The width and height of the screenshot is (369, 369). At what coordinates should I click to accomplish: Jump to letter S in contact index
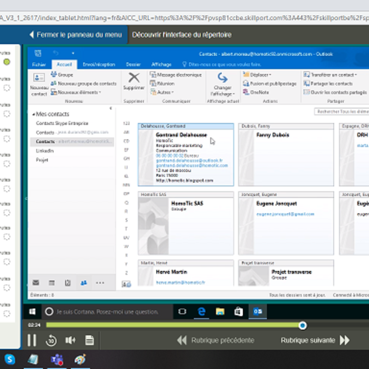pyautogui.click(x=126, y=220)
